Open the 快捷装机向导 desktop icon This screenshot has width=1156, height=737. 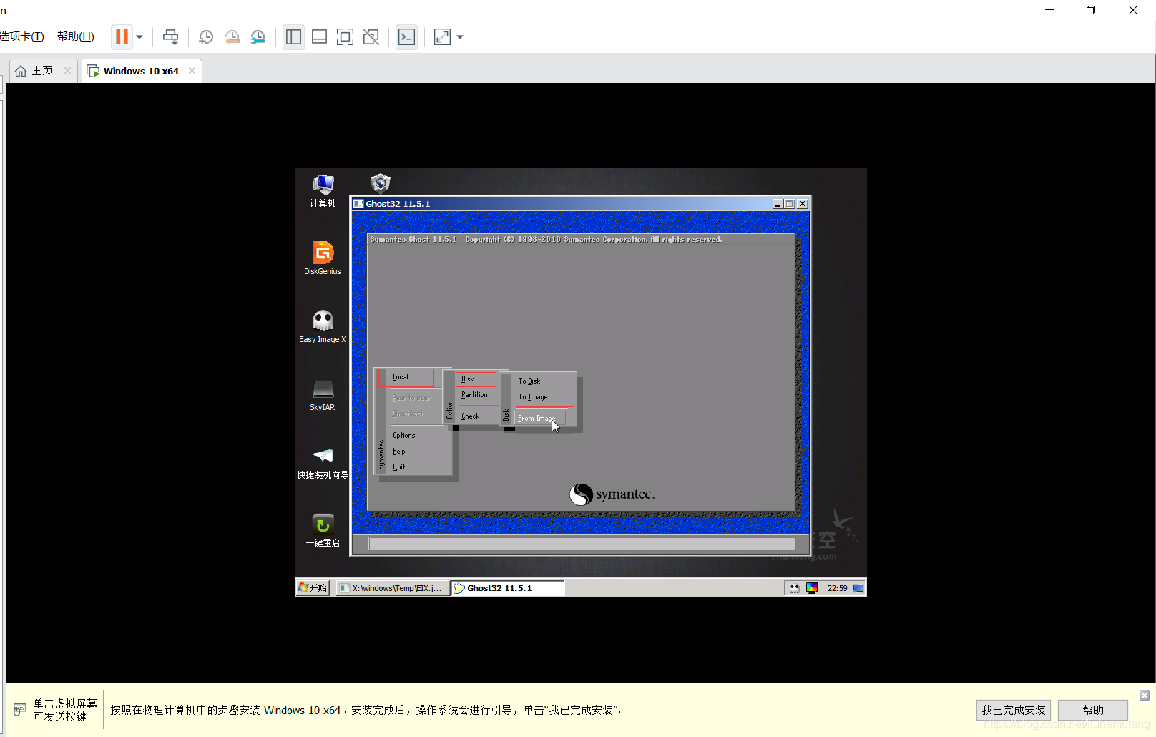(323, 463)
